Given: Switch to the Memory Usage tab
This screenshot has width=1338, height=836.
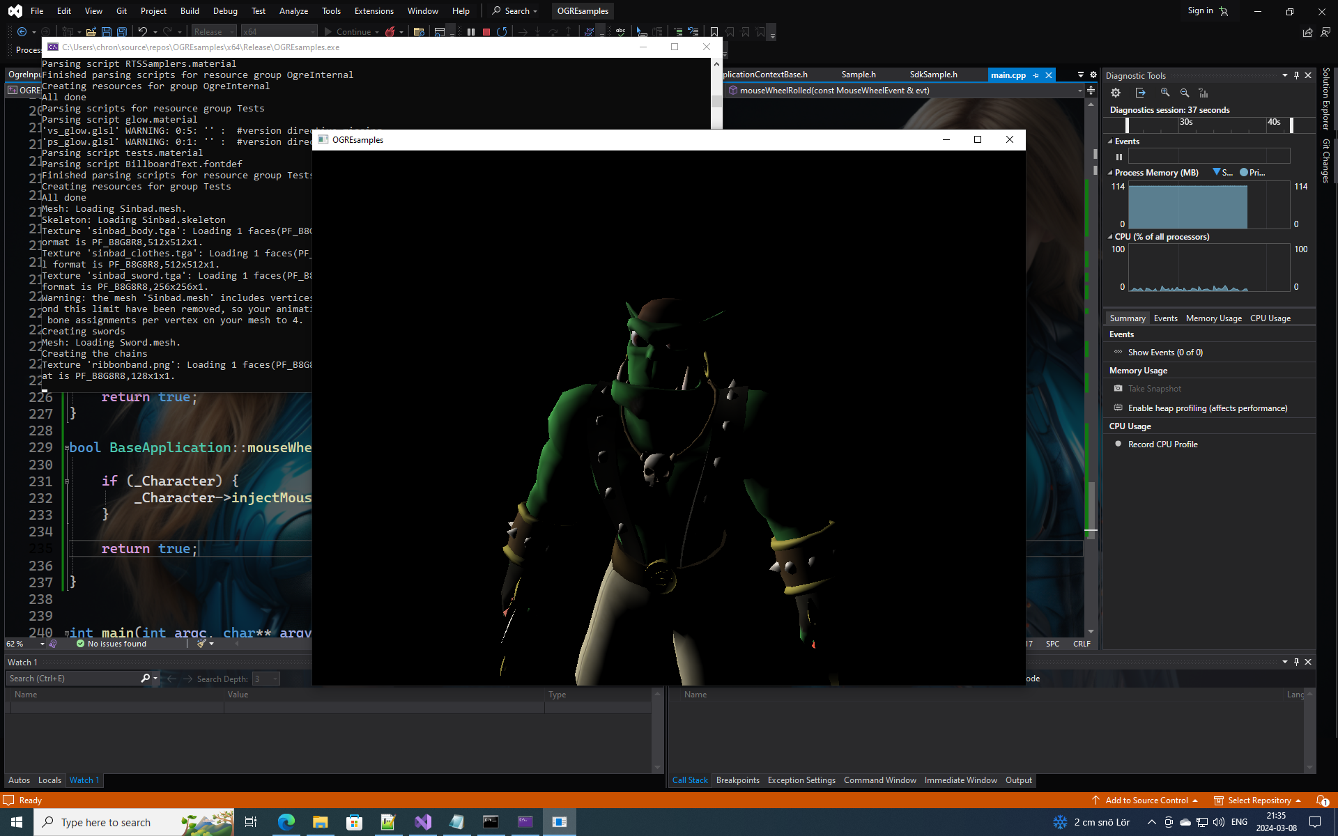Looking at the screenshot, I should tap(1213, 318).
